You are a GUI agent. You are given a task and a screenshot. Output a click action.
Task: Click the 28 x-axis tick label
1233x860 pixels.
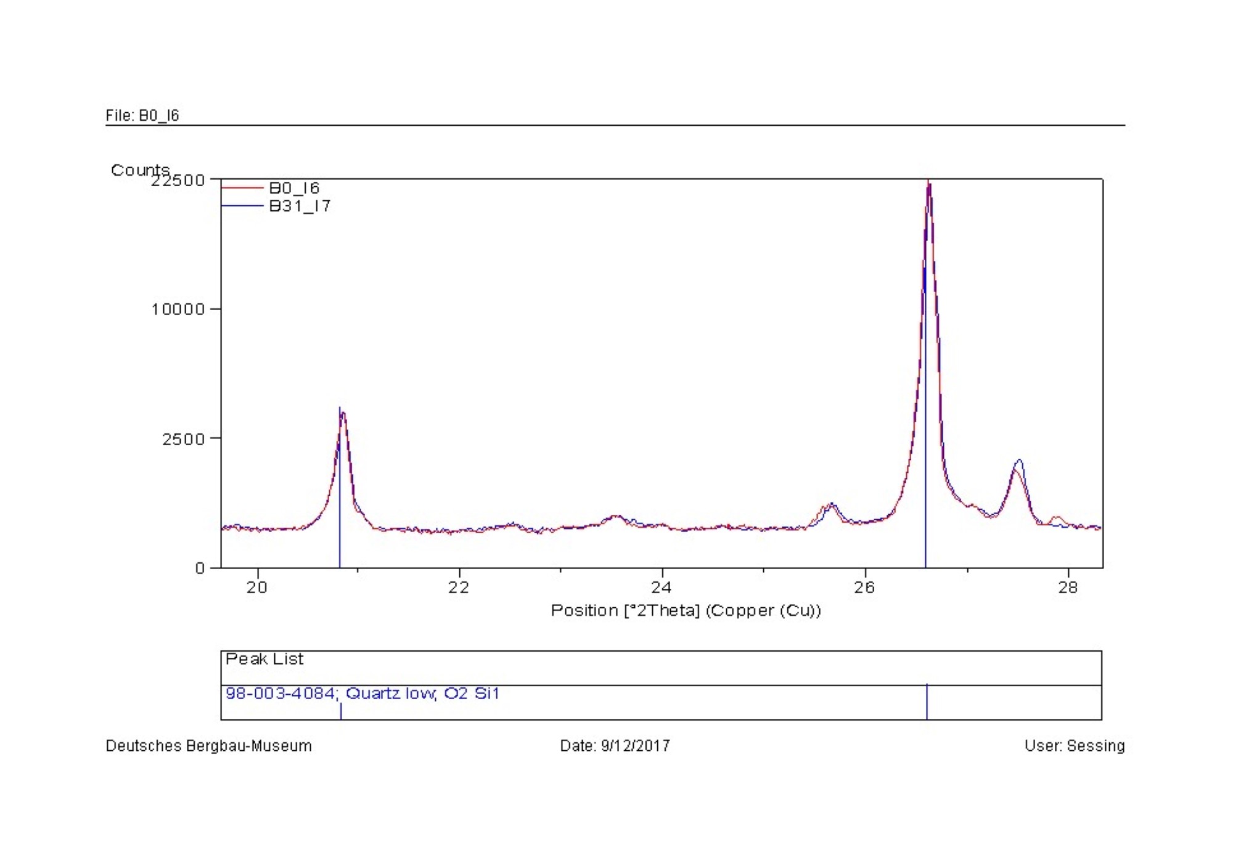click(x=1068, y=588)
